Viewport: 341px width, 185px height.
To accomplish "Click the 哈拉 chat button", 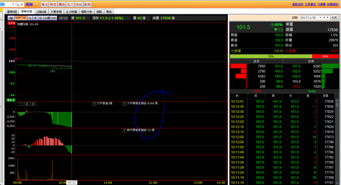I will [x=79, y=4].
